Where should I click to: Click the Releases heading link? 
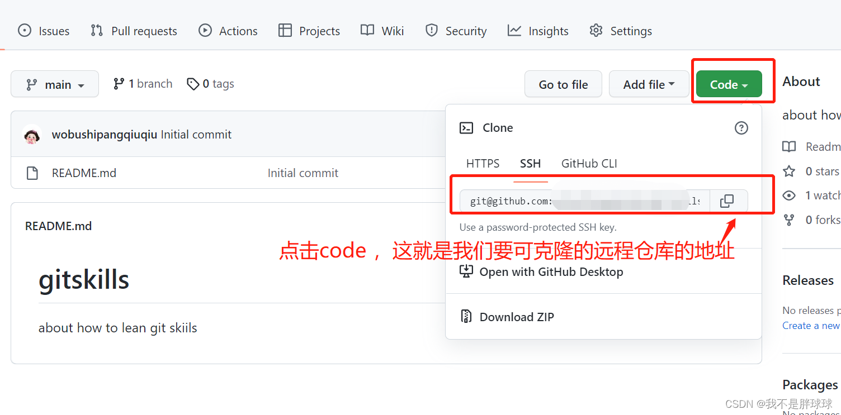[808, 280]
